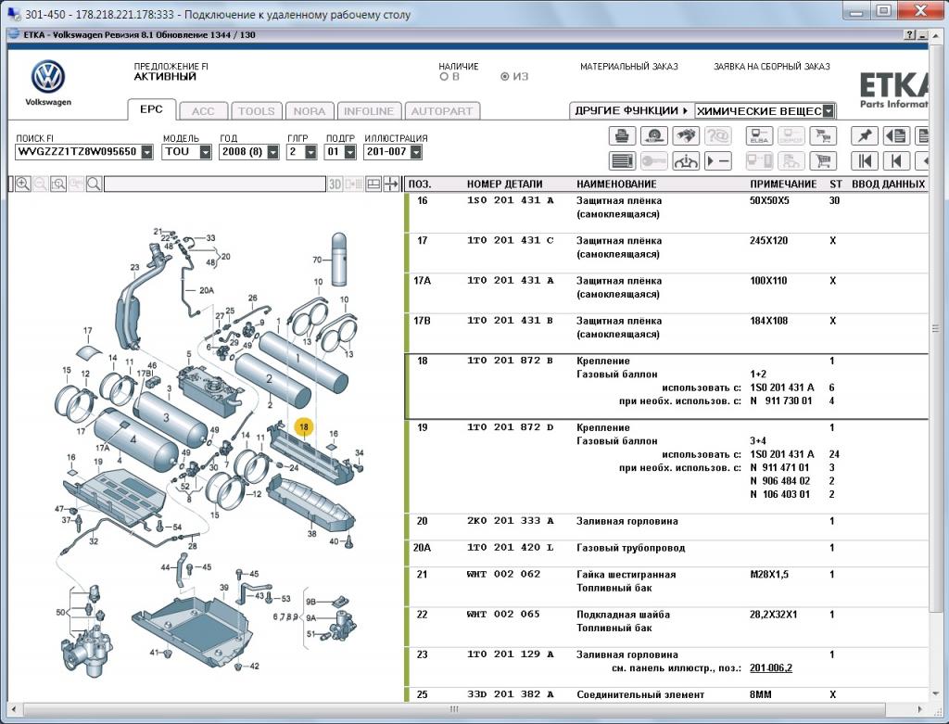Click the illustration search input field

[215, 184]
